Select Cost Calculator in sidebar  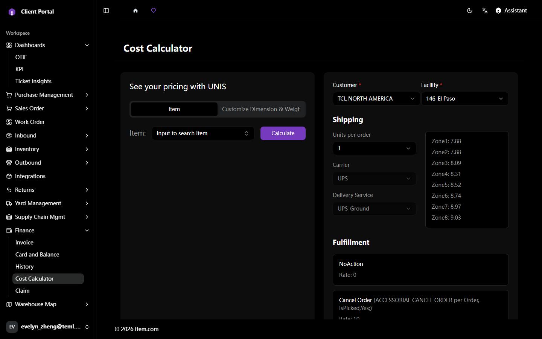coord(48,279)
